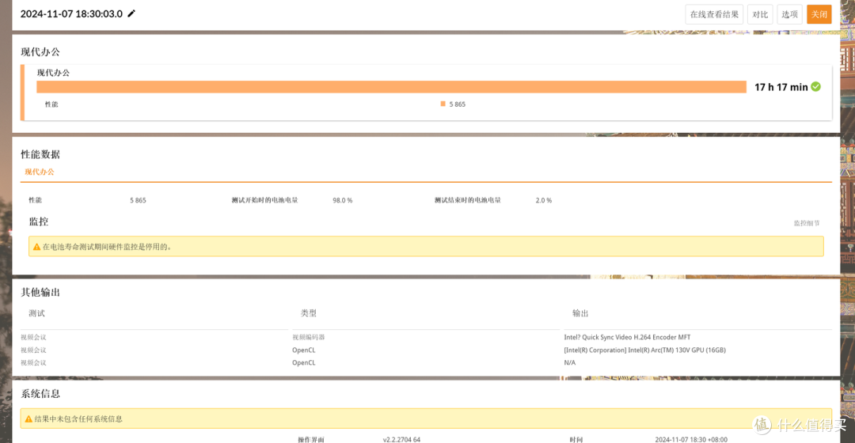Click the 类型 column header
Image resolution: width=855 pixels, height=443 pixels.
tap(309, 313)
